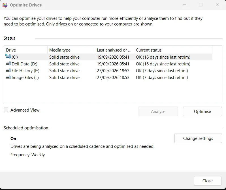Minimize the Optimise Drives window
The height and width of the screenshot is (190, 226).
(184, 5)
